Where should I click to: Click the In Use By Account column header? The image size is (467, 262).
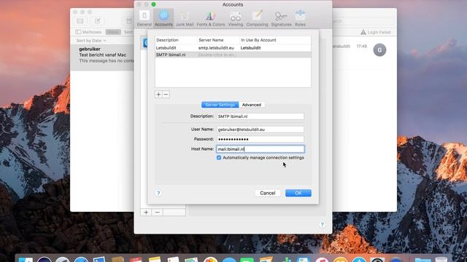258,40
